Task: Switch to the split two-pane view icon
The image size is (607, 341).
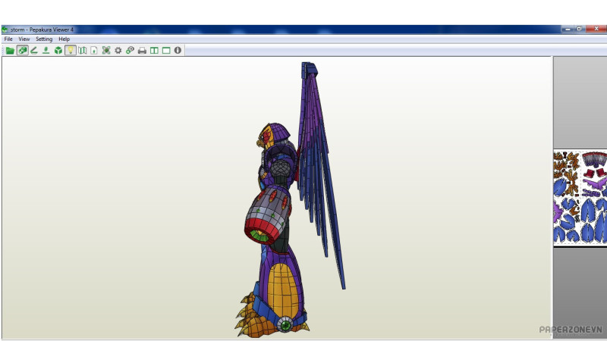Action: [x=154, y=51]
